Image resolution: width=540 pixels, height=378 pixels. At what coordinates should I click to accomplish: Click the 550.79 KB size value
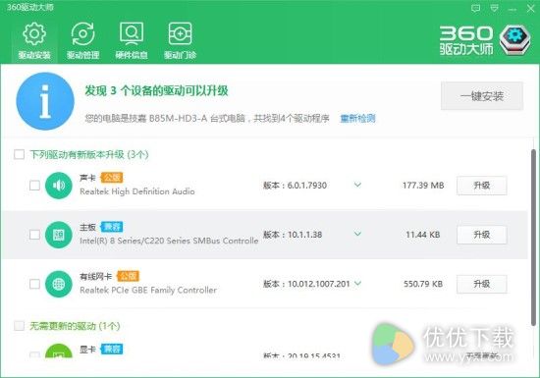423,284
